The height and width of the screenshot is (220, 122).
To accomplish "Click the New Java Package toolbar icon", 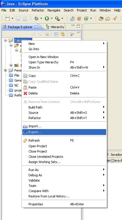I will pyautogui.click(x=79, y=18).
